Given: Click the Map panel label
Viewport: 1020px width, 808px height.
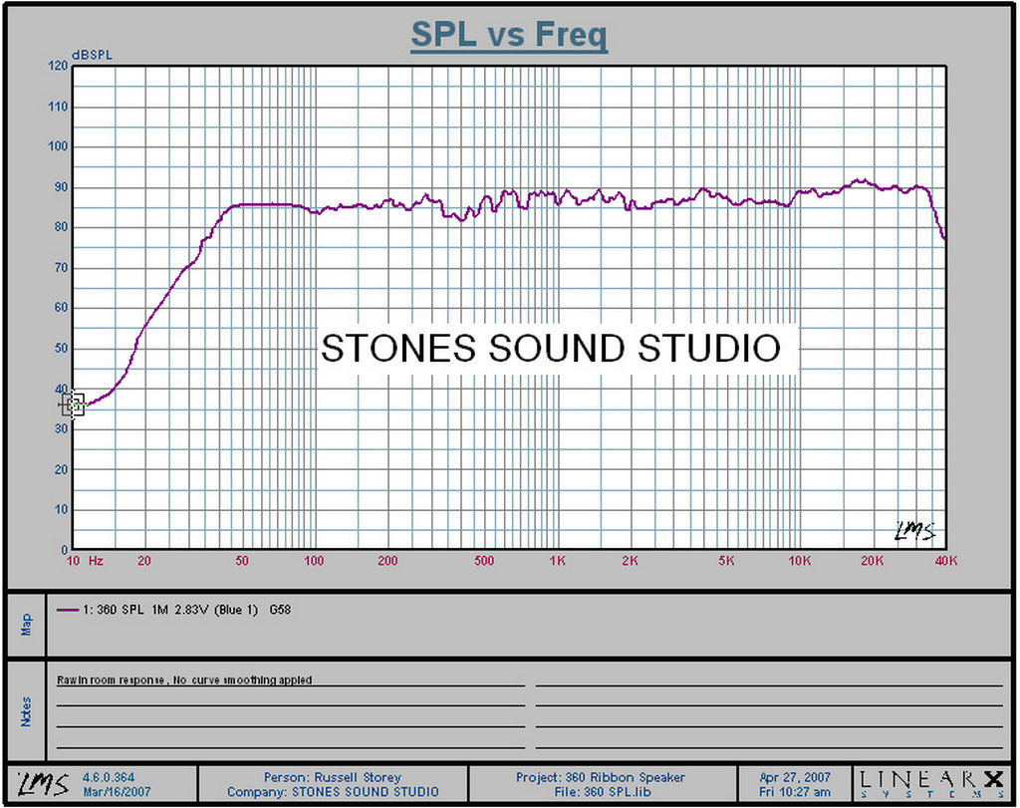Looking at the screenshot, I should point(26,625).
